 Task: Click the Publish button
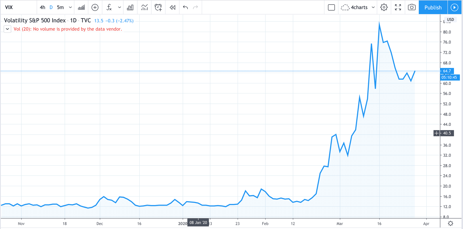point(433,7)
